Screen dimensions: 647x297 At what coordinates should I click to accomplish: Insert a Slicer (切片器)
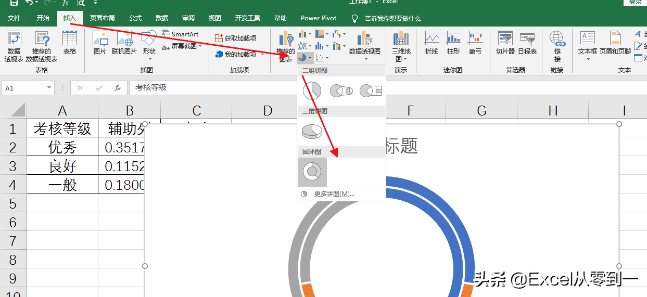pos(505,43)
